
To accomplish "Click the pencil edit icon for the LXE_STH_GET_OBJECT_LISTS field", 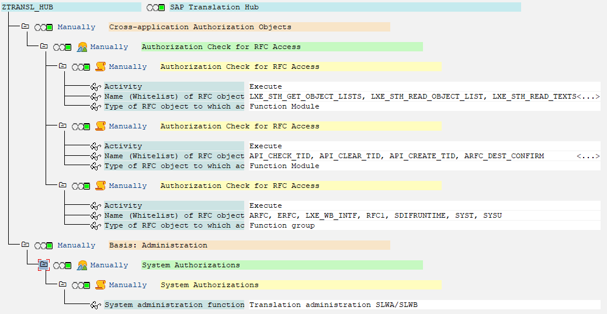I will pos(96,97).
